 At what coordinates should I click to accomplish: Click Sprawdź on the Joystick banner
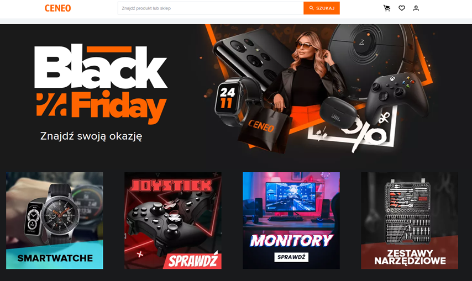click(x=193, y=261)
